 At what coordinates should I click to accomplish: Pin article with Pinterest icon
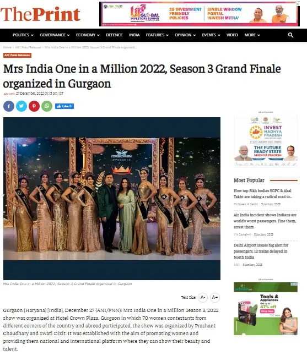coord(34,106)
